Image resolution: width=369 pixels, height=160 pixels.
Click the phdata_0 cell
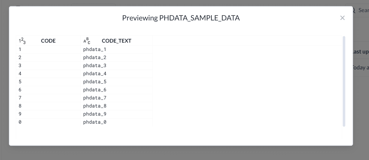pos(95,122)
